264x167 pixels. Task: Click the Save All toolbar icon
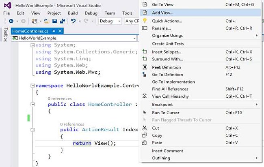pos(63,21)
